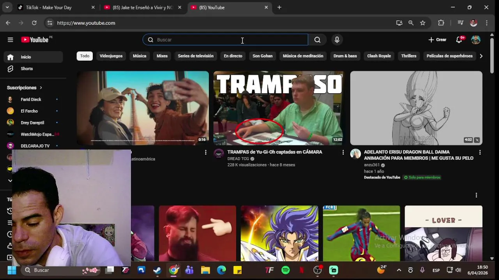Image resolution: width=499 pixels, height=280 pixels.
Task: Switch to the Jake te Enseñó tab
Action: point(143,7)
